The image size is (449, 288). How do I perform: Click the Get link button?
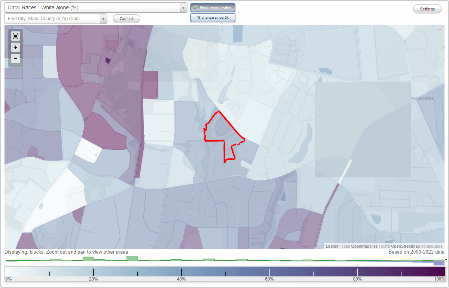(x=126, y=19)
